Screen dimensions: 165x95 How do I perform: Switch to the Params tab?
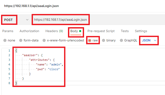click(x=8, y=31)
